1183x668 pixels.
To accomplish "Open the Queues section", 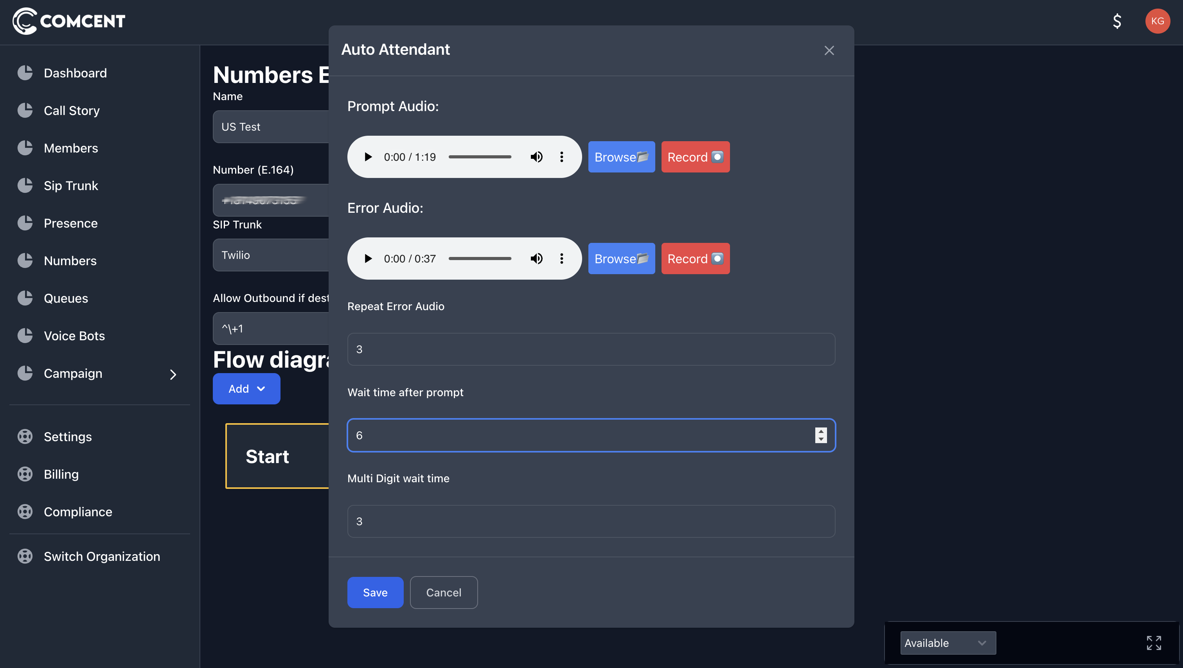I will tap(66, 298).
